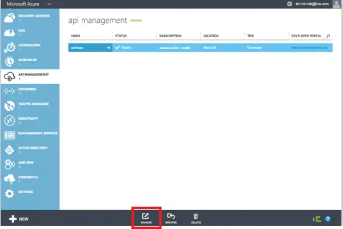Click the user avatar icon

337,4
